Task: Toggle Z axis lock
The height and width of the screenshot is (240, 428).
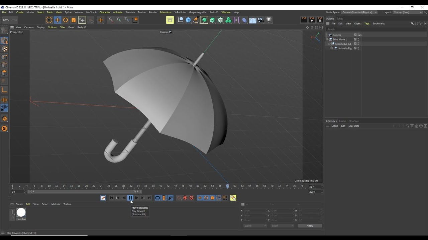Action: click(x=127, y=20)
